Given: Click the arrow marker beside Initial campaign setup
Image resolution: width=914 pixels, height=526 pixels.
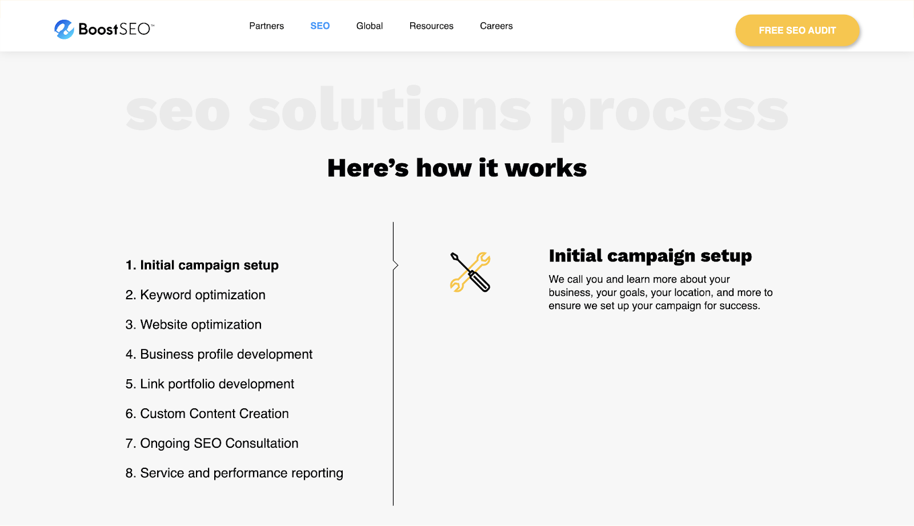Looking at the screenshot, I should pyautogui.click(x=395, y=264).
